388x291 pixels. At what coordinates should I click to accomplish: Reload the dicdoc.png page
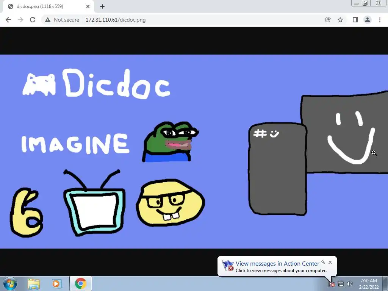click(x=33, y=20)
